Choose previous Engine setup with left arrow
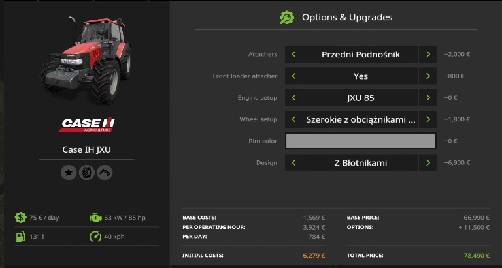The image size is (502, 268). pos(293,98)
